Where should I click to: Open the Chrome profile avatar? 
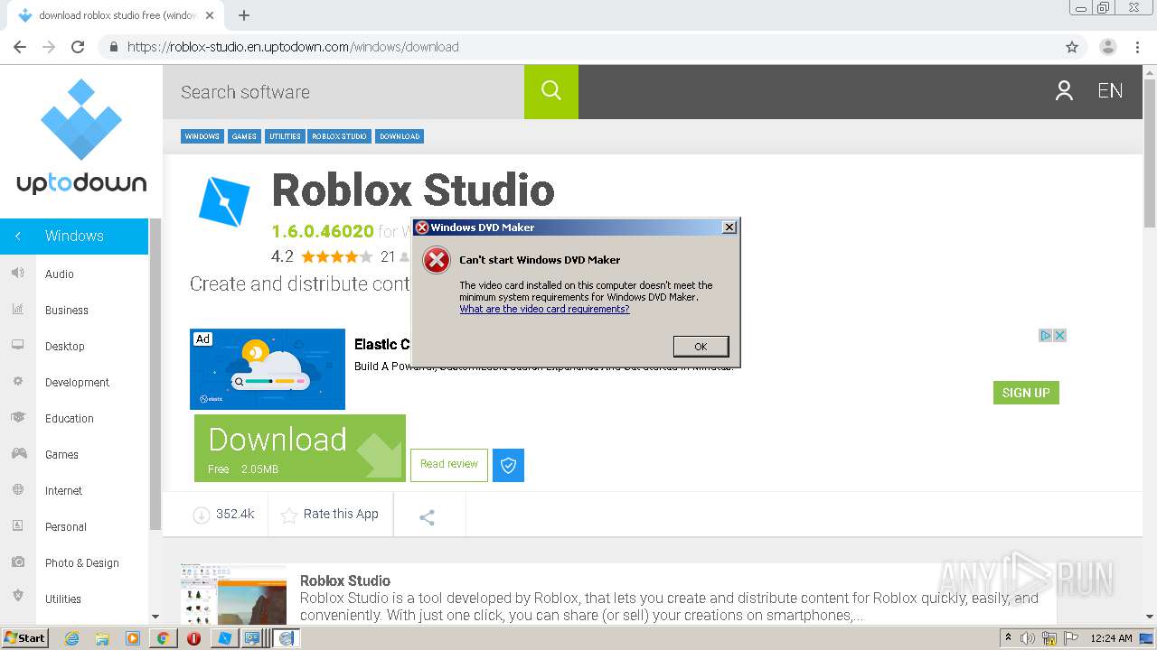[1108, 47]
